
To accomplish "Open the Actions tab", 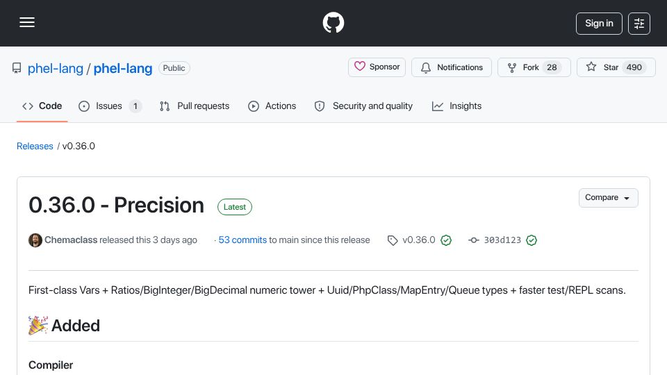I will 272,106.
